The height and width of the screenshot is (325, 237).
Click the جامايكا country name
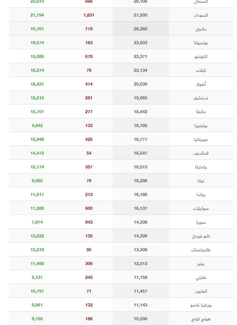click(x=201, y=167)
